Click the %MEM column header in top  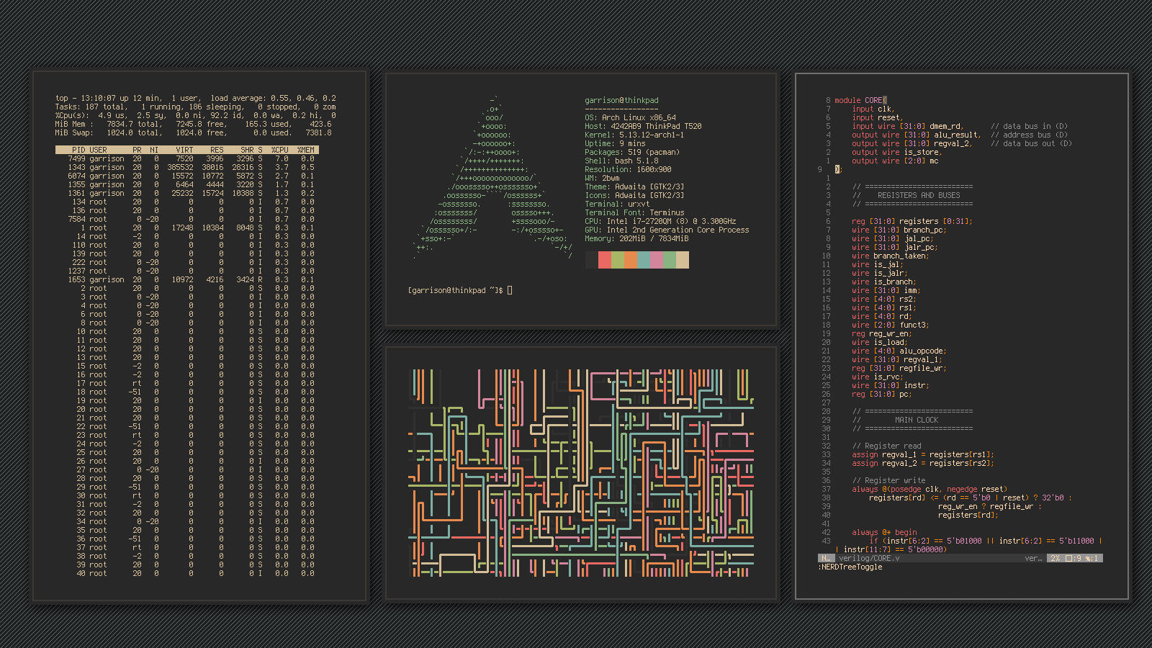[306, 150]
